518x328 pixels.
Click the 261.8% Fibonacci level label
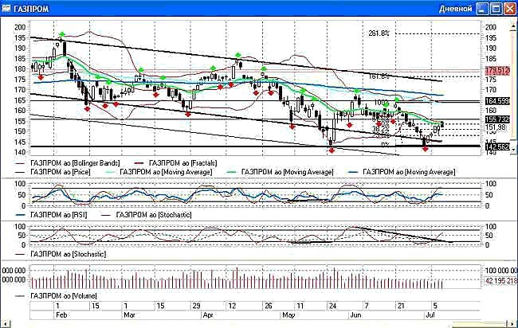(x=379, y=33)
